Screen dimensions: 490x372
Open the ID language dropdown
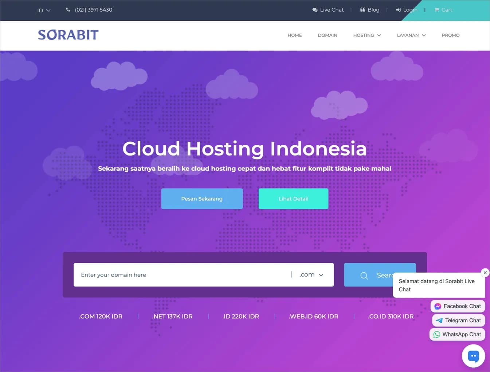43,10
